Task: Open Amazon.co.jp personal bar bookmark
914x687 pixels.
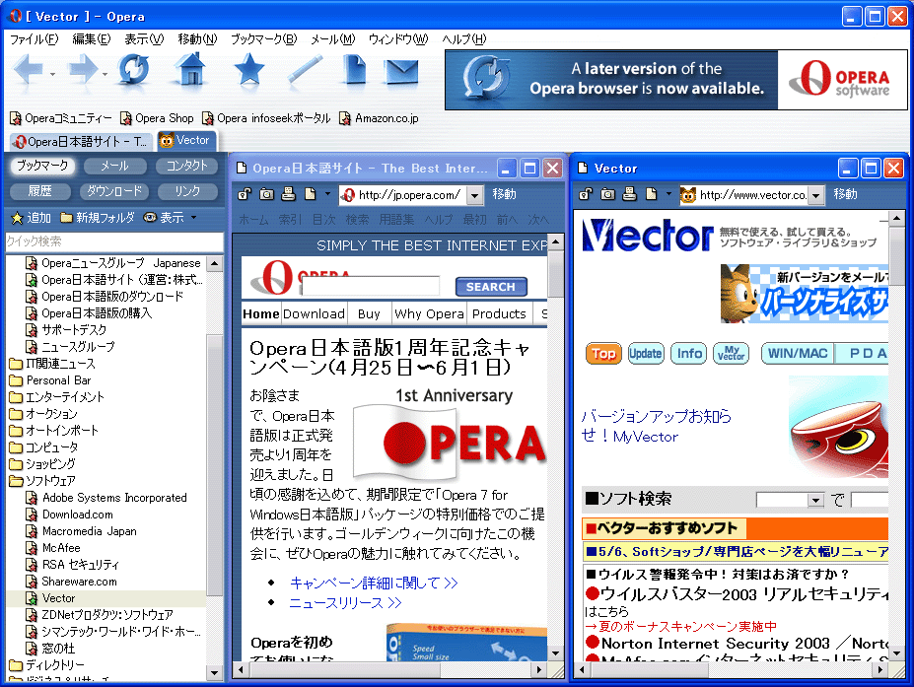Action: [x=379, y=118]
